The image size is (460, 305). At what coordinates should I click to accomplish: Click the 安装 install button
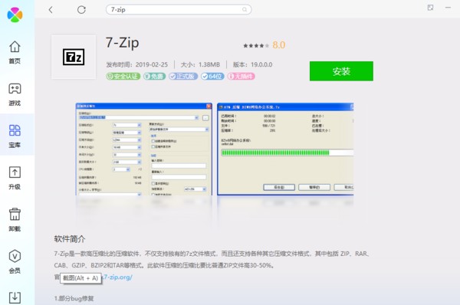coord(341,71)
